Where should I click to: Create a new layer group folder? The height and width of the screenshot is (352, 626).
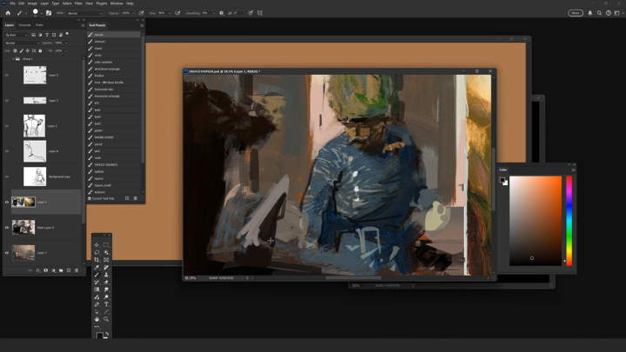[60, 270]
